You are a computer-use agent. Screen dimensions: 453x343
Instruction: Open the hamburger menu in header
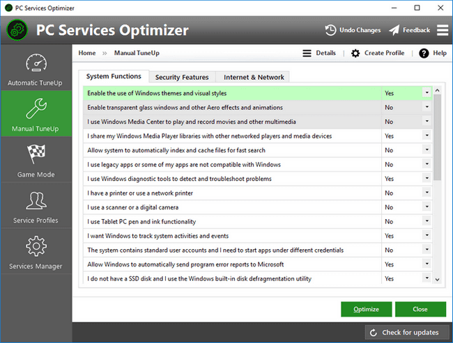tap(443, 30)
